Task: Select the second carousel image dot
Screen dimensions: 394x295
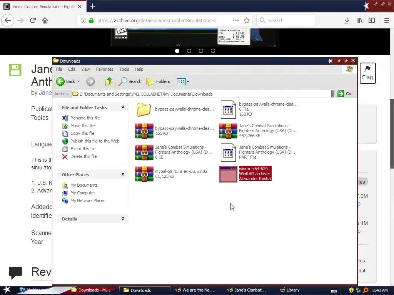Action: click(189, 51)
